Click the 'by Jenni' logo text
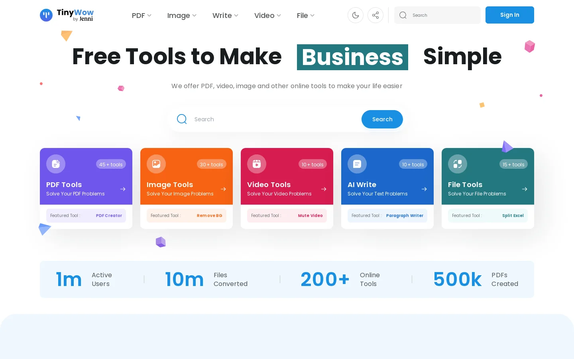Screen dimensions: 574x359 click(x=83, y=19)
